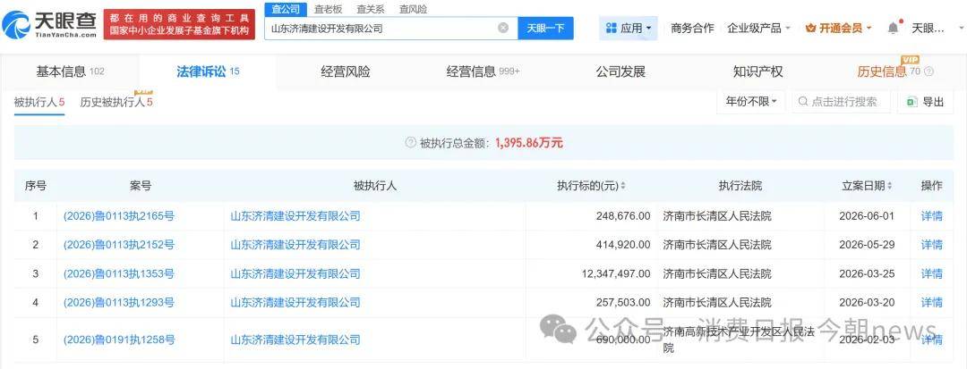The width and height of the screenshot is (967, 369).
Task: Open case (2026)鲁0113执2152号
Action: 119,245
